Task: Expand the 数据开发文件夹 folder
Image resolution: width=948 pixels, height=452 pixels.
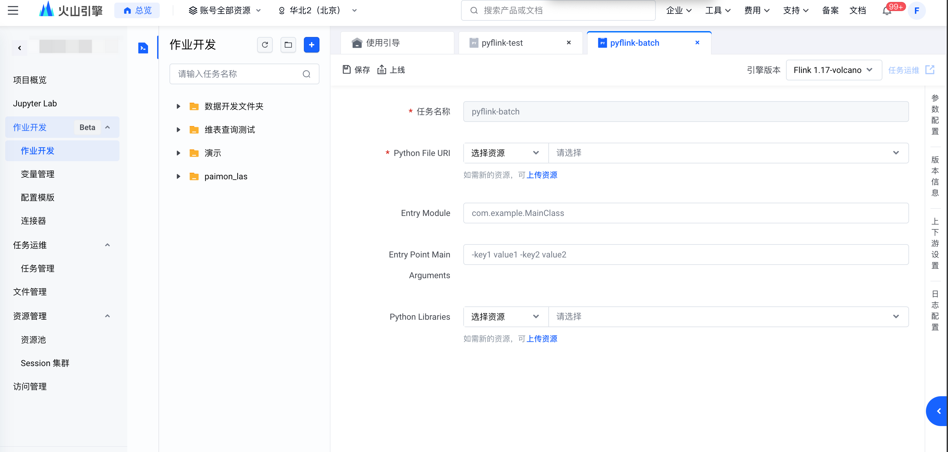Action: tap(179, 107)
